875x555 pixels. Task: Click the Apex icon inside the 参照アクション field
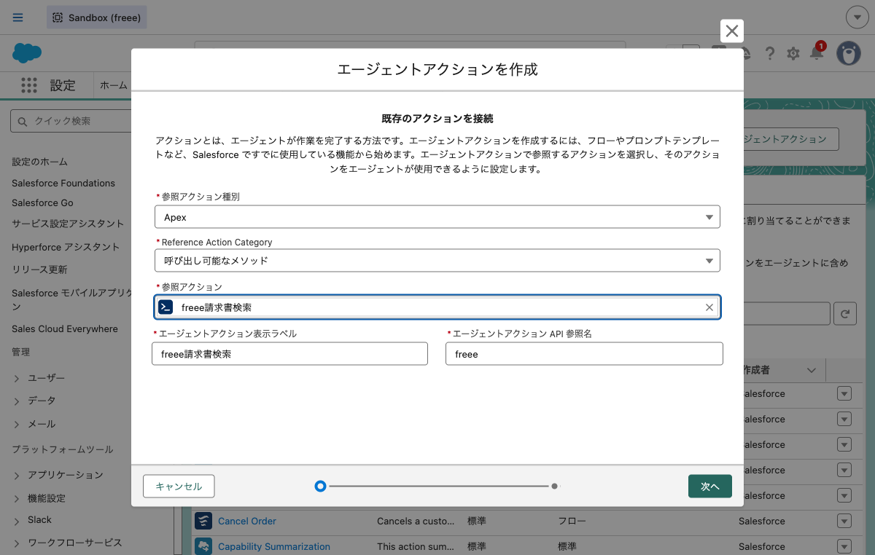point(166,307)
